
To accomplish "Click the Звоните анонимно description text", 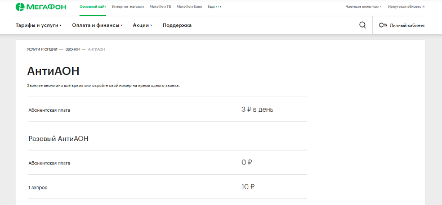I will click(103, 86).
